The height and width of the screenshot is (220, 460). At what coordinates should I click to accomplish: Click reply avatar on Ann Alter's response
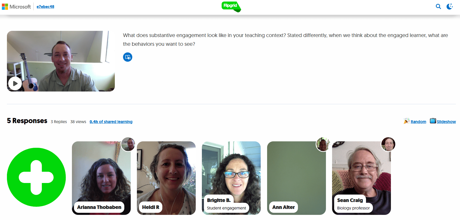tap(323, 144)
